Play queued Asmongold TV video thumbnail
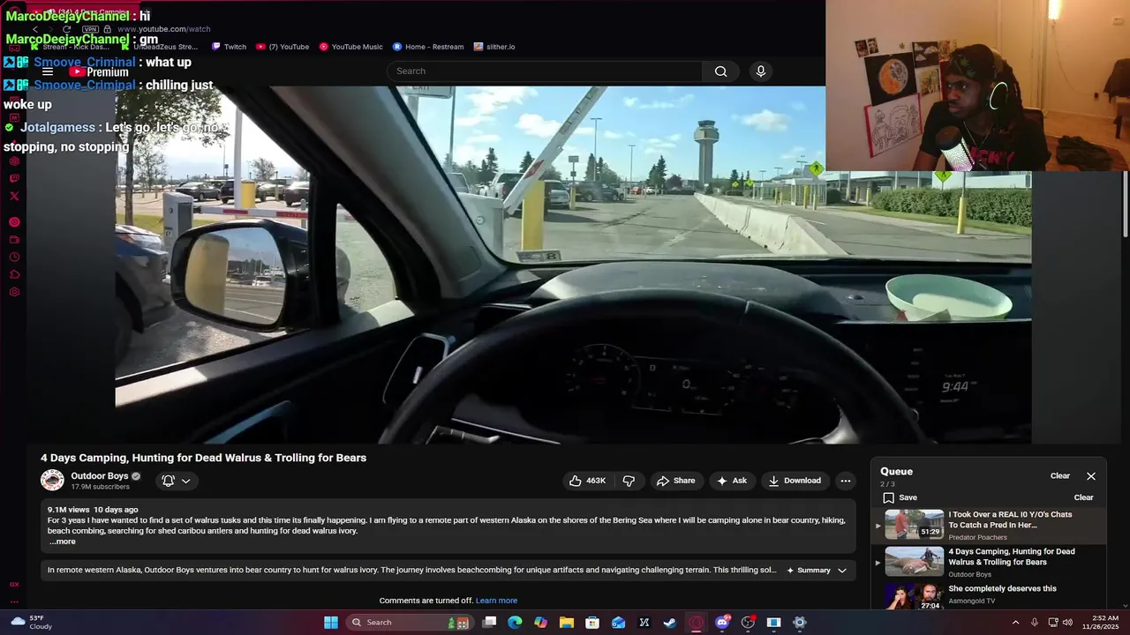The width and height of the screenshot is (1130, 635). [915, 596]
